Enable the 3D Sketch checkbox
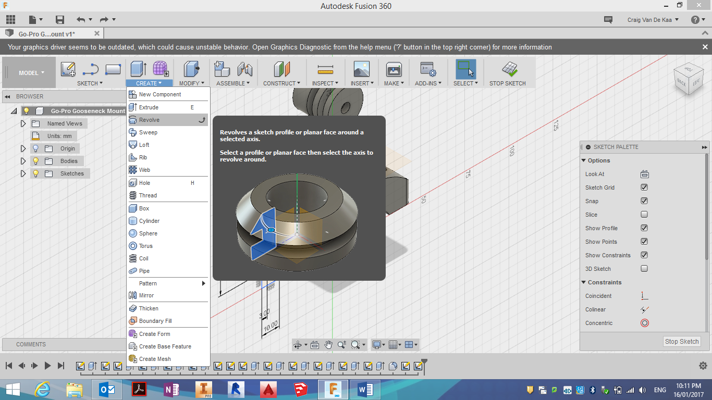Screen dimensions: 712x400 644,269
